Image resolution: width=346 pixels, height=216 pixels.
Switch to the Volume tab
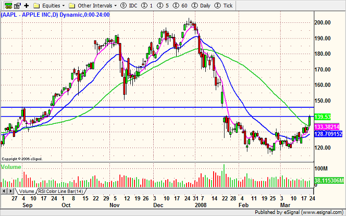[x=26, y=191]
